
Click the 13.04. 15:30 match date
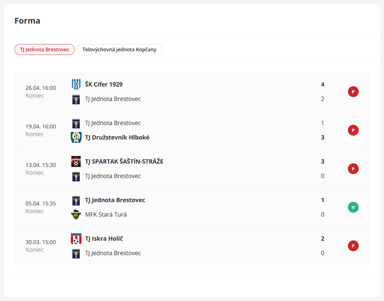tap(40, 165)
